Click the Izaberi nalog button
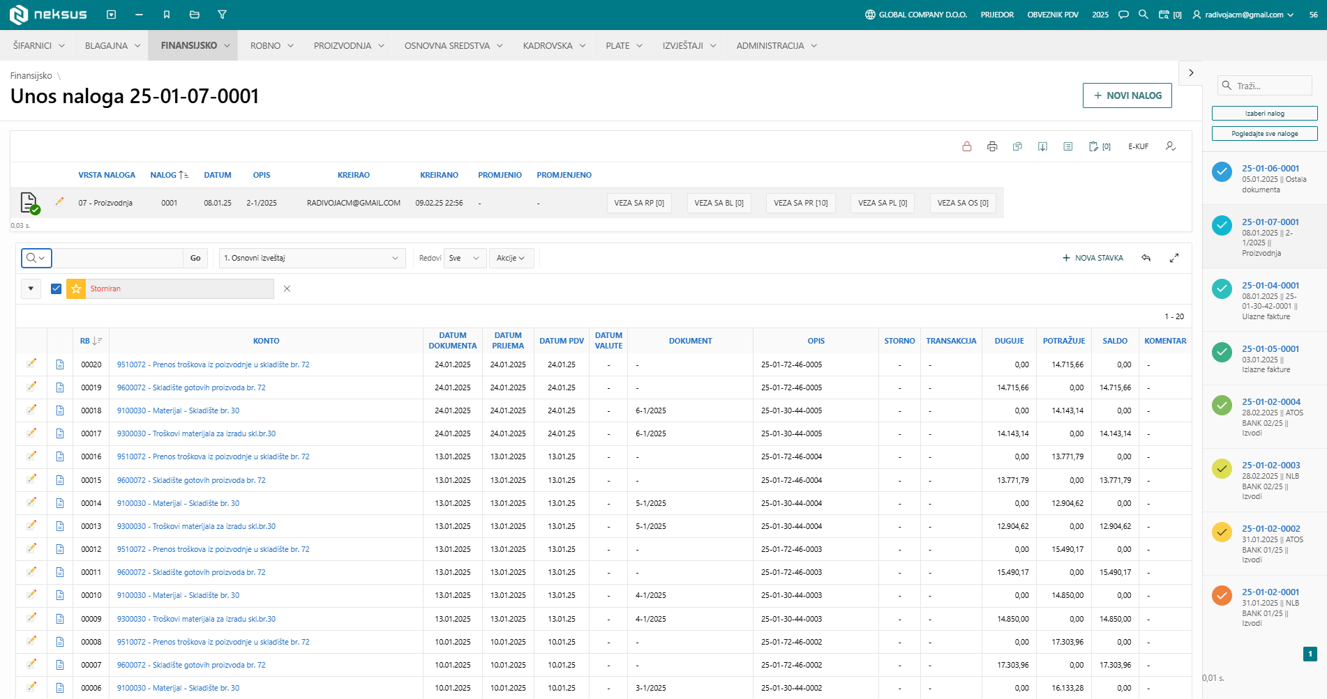Viewport: 1327px width, 699px height. point(1264,113)
